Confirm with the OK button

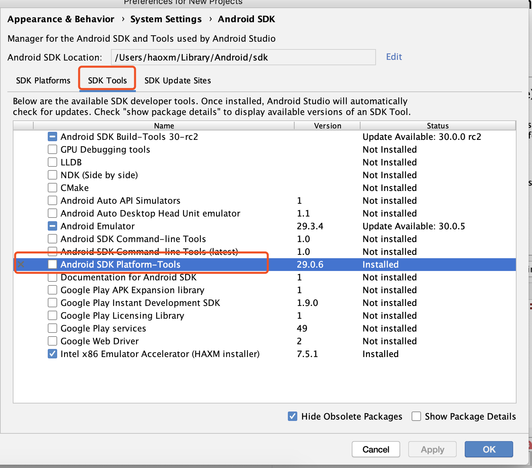pos(489,450)
